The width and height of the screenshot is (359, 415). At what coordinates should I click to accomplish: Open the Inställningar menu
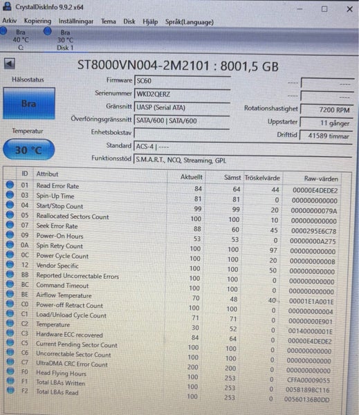point(75,21)
